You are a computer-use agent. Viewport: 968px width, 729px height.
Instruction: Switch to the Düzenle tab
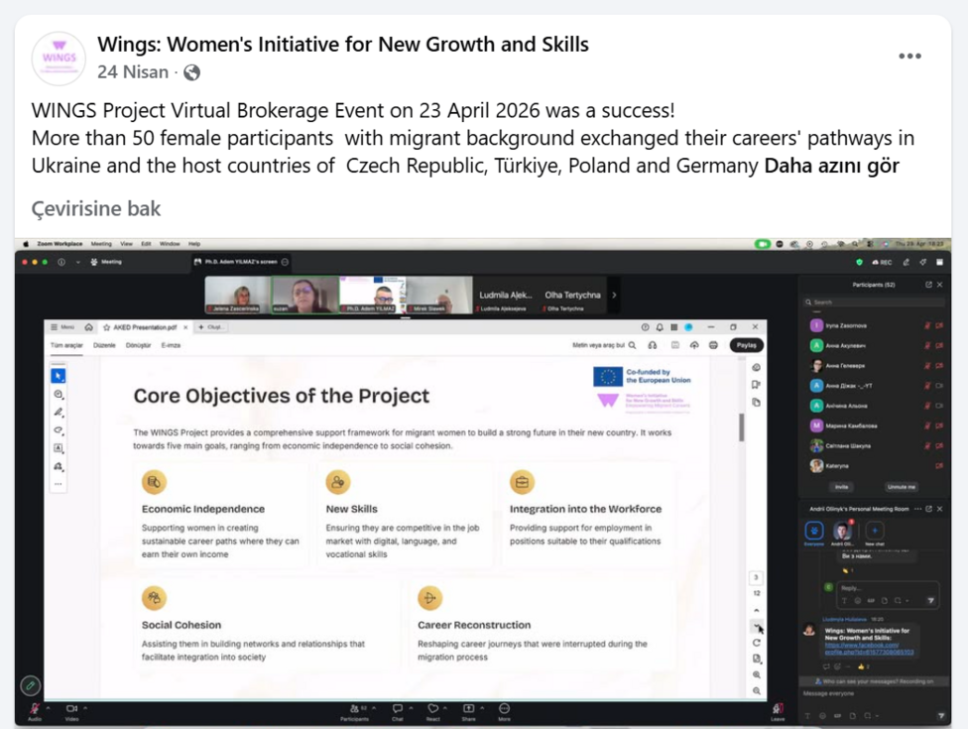coord(104,345)
